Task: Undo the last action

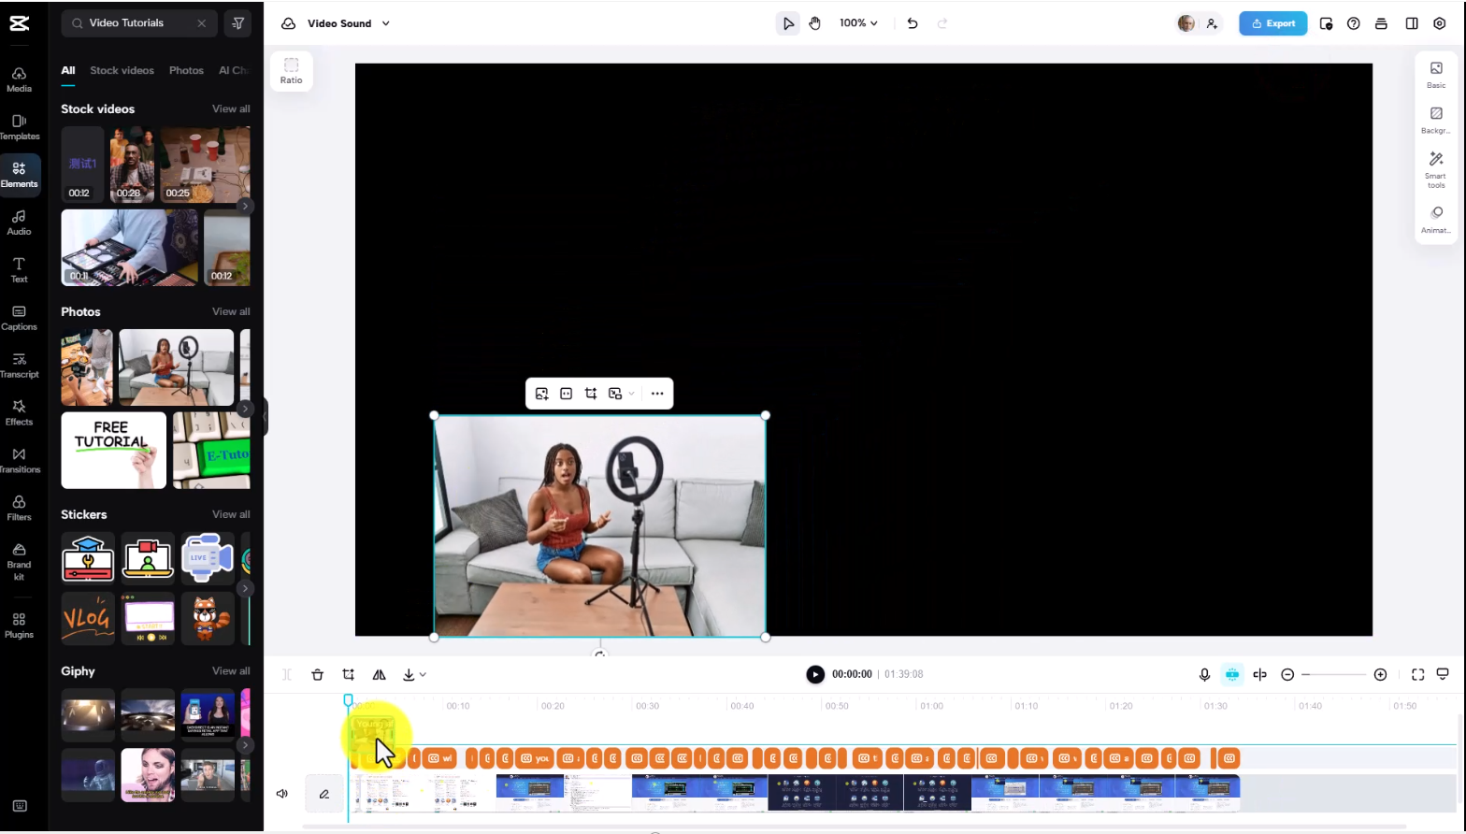Action: click(913, 23)
